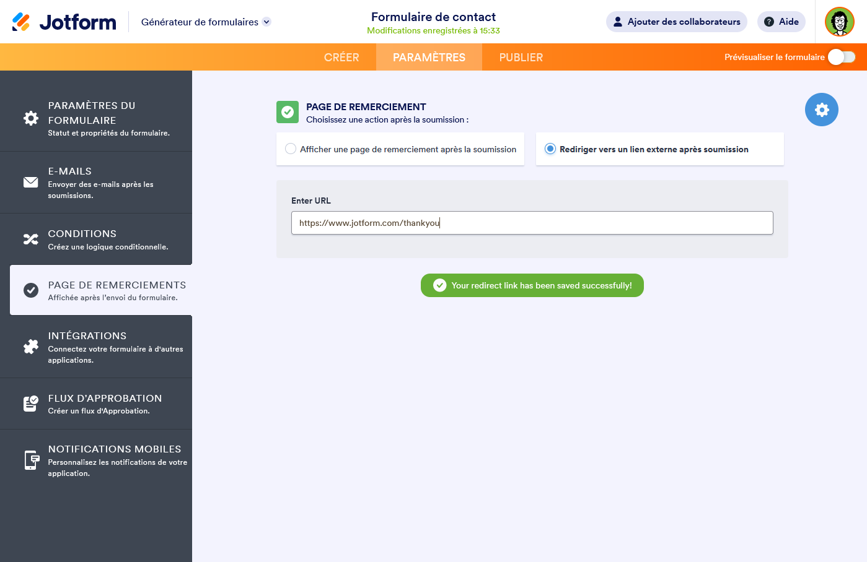Image resolution: width=867 pixels, height=562 pixels.
Task: Open the user avatar profile menu
Action: tap(840, 22)
